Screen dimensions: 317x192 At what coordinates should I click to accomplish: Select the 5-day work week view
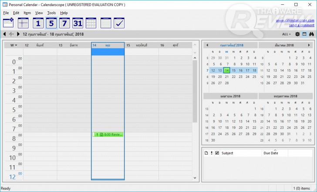(x=51, y=23)
